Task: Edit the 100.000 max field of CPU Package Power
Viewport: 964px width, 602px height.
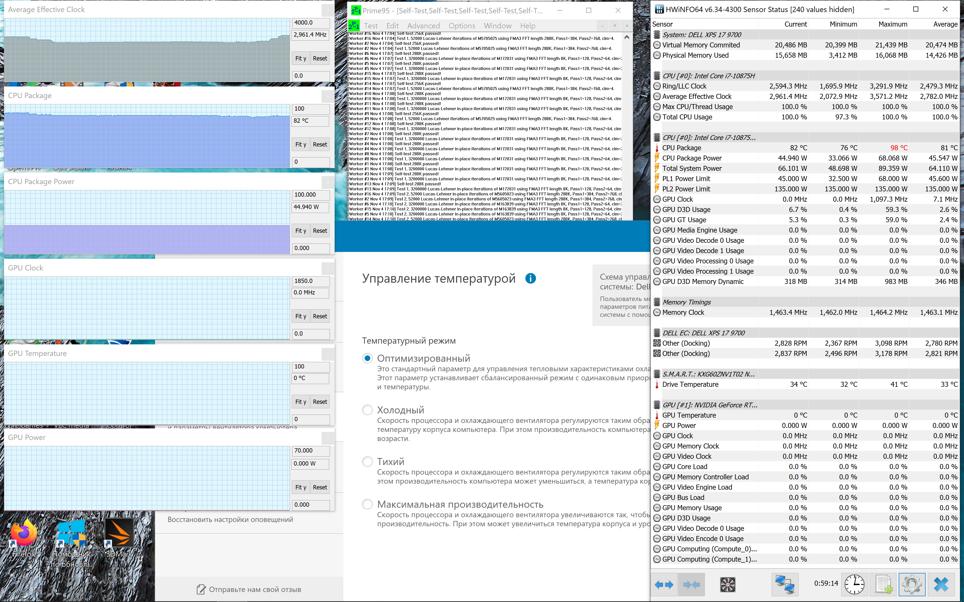Action: tap(311, 195)
